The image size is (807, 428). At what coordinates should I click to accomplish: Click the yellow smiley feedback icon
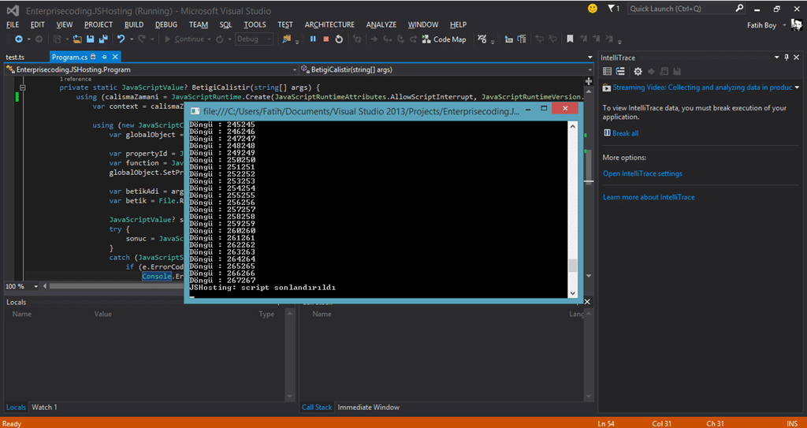click(x=593, y=9)
